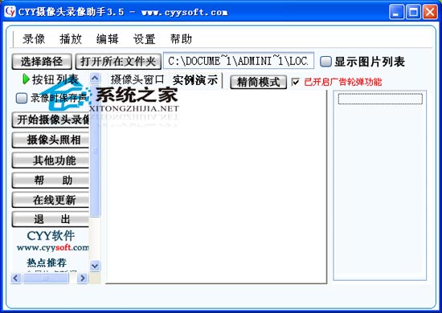Click the side panel's scroll up arrow
This screenshot has width=442, height=313.
(95, 78)
